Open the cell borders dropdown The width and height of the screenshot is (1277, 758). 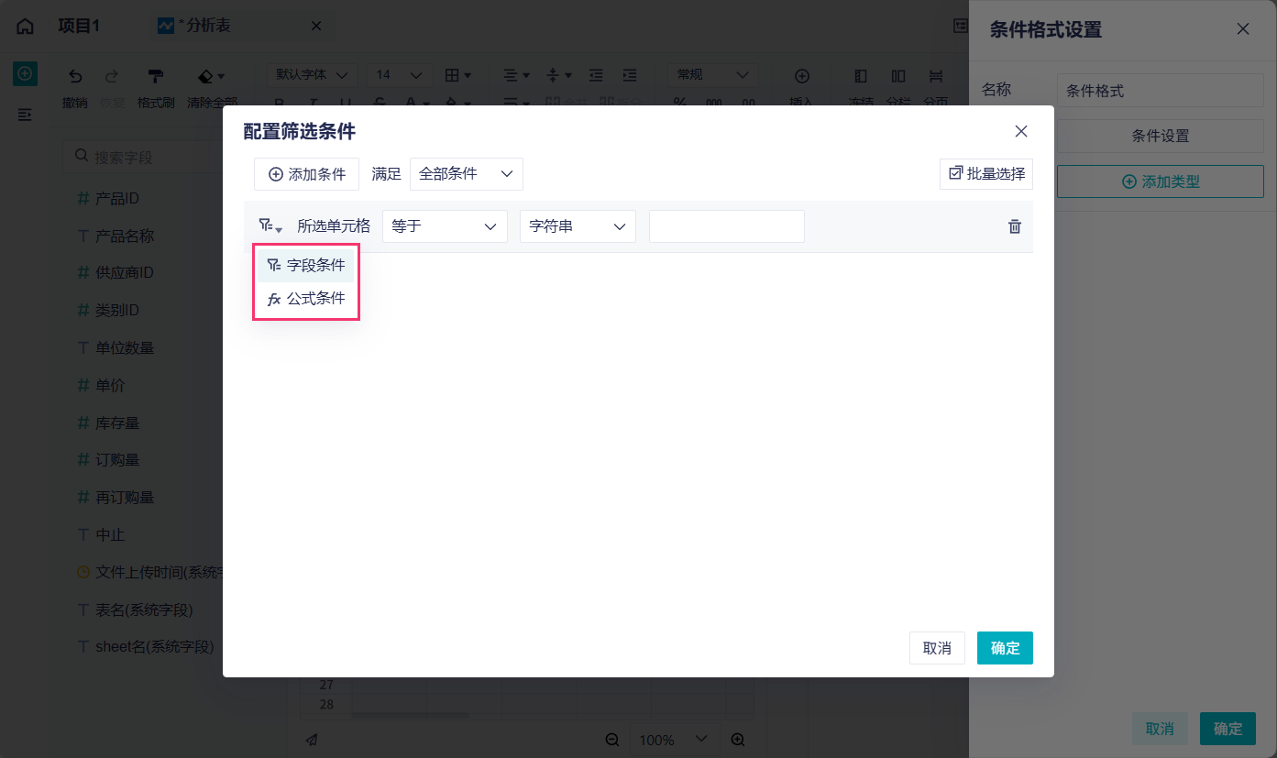[457, 75]
